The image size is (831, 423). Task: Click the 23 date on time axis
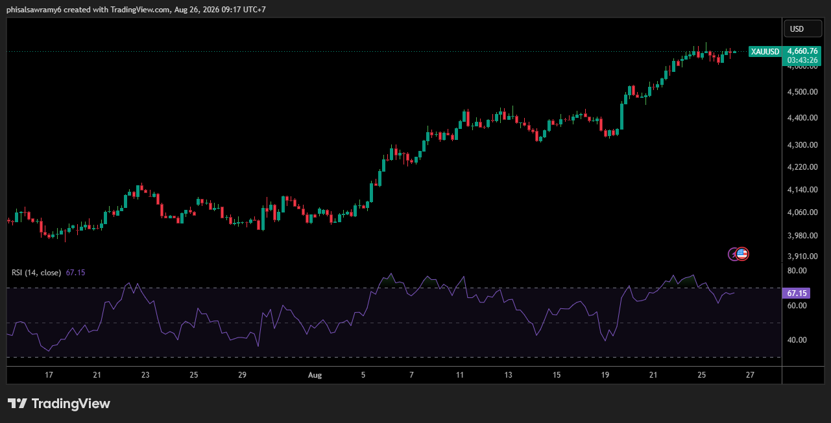click(x=145, y=375)
